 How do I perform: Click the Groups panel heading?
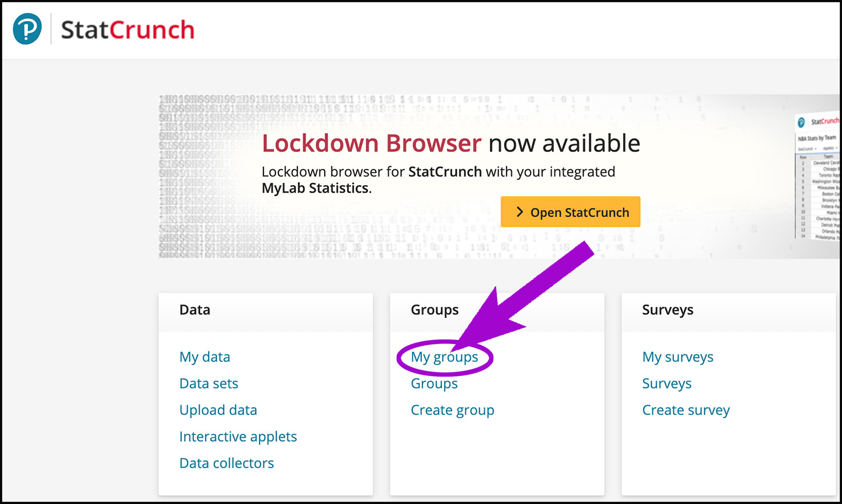(434, 310)
